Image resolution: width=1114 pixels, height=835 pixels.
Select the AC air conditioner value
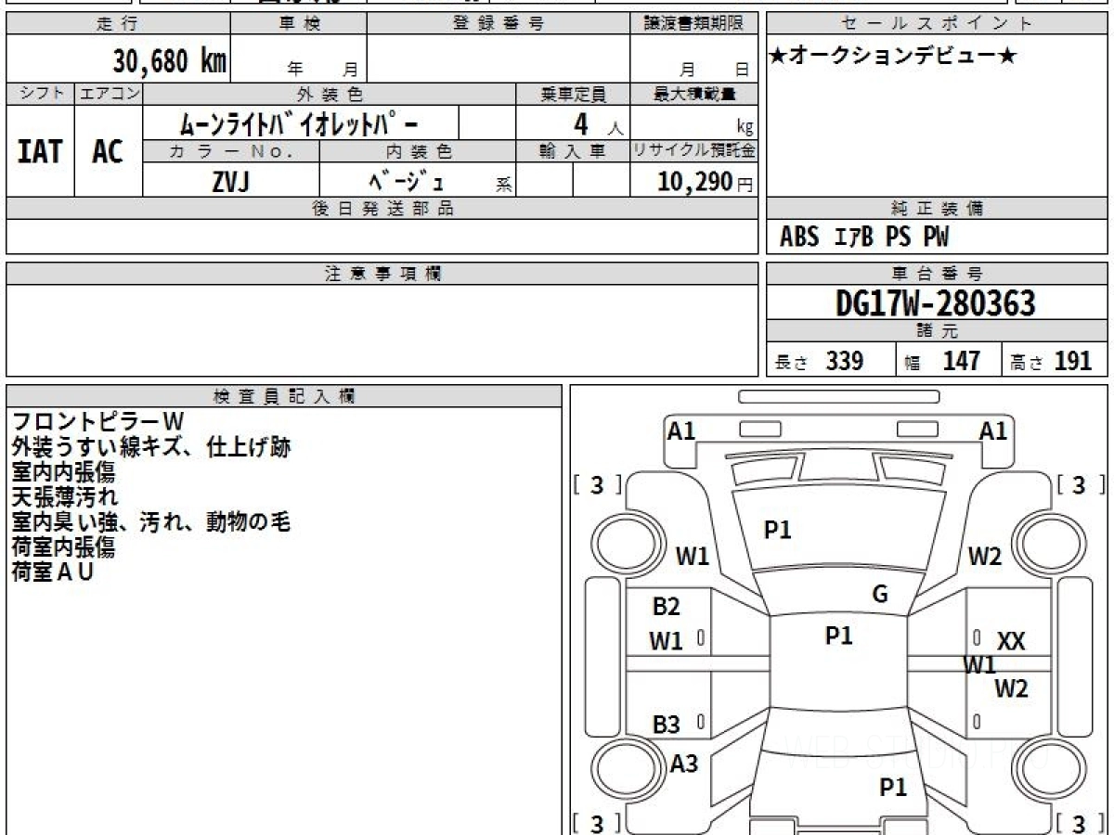coord(108,151)
